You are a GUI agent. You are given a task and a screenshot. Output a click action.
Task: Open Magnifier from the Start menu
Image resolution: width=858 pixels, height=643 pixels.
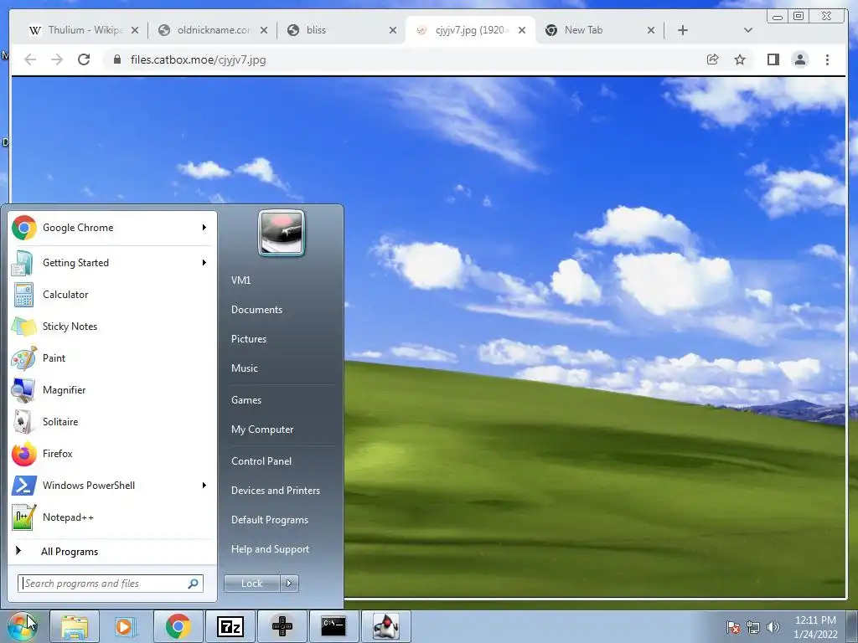pyautogui.click(x=112, y=390)
